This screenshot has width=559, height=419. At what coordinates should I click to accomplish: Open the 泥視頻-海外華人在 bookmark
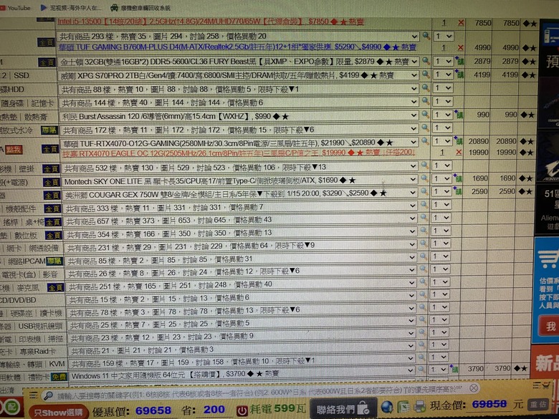[71, 7]
